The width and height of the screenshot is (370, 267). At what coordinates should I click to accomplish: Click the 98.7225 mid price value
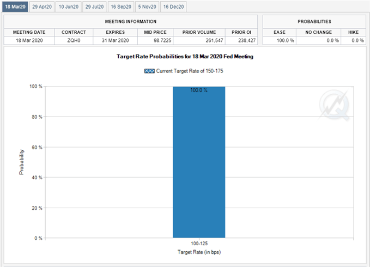coord(162,40)
